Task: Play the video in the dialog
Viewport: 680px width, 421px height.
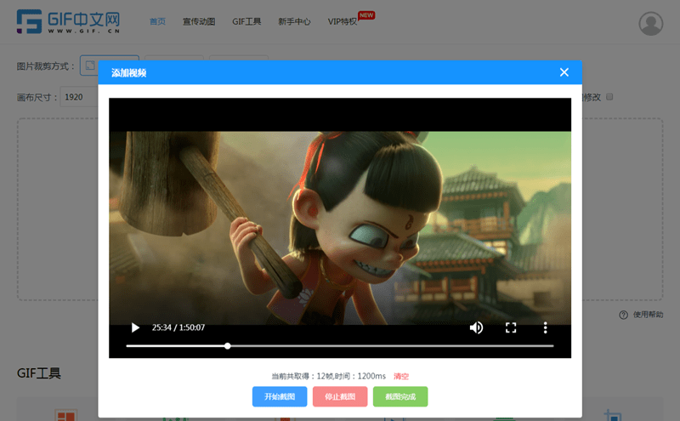Action: point(134,327)
